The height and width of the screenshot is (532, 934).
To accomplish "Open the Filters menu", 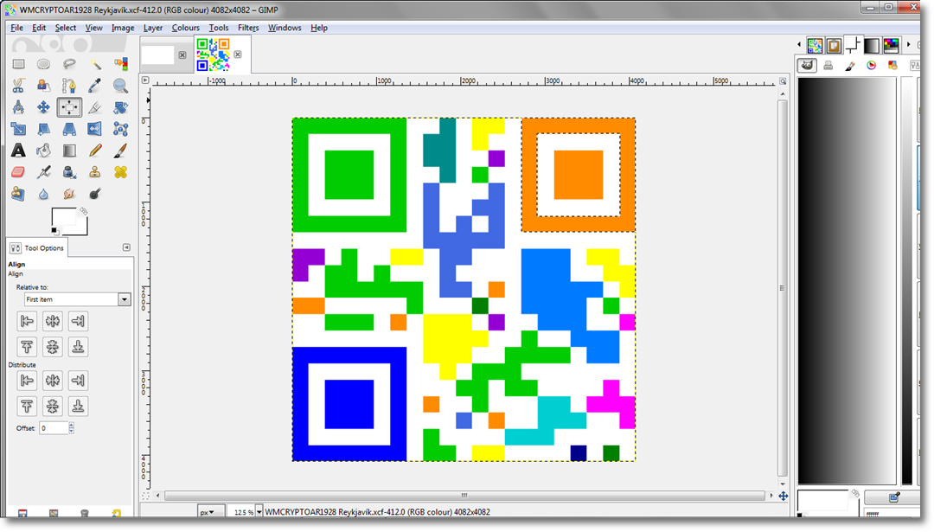I will 248,28.
